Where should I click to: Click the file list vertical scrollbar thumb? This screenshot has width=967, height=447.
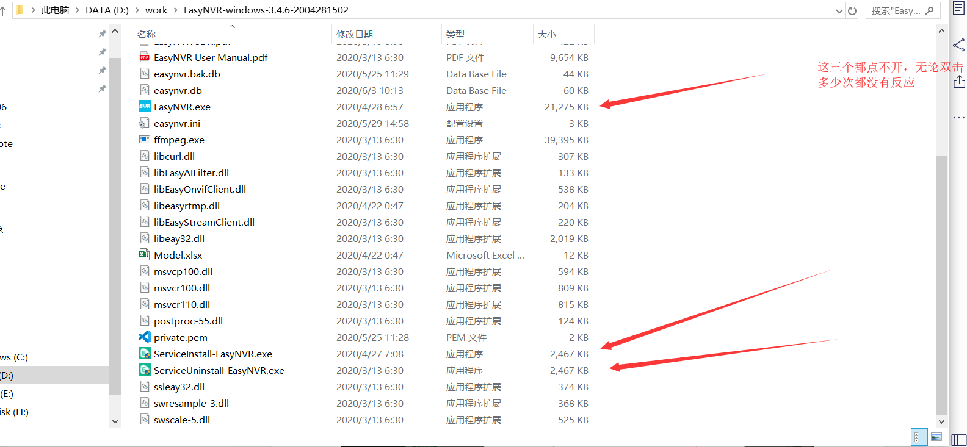coord(941,285)
